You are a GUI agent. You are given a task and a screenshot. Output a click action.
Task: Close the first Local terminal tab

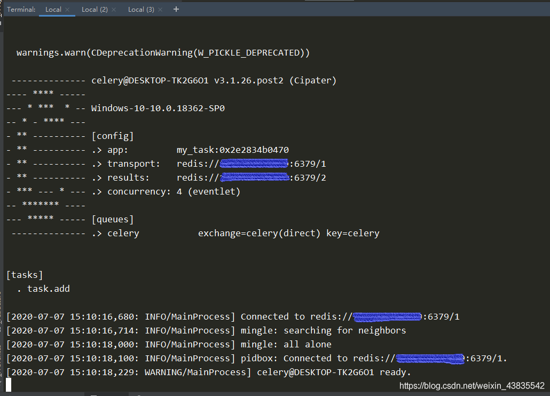coord(67,10)
